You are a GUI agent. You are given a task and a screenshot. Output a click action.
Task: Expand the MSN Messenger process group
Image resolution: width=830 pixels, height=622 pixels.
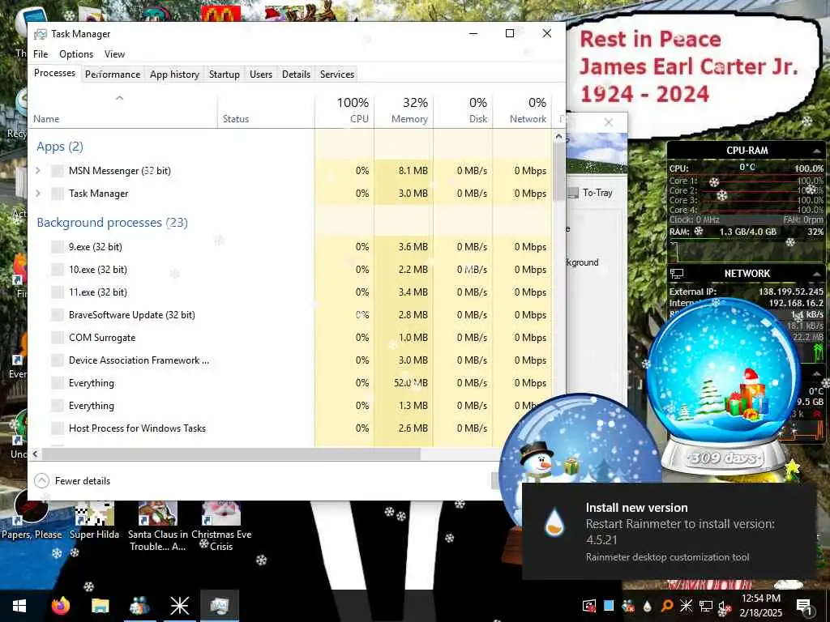tap(37, 171)
